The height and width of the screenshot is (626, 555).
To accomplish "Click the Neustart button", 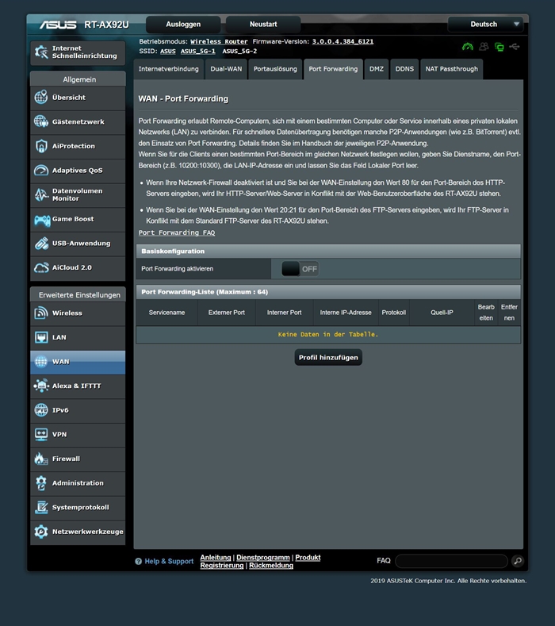I will (x=263, y=25).
